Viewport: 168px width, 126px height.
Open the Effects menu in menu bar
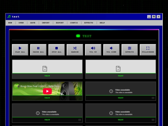pos(89,23)
